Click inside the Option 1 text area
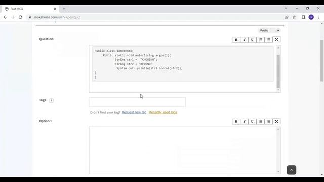The width and height of the screenshot is (324, 182). click(x=183, y=151)
